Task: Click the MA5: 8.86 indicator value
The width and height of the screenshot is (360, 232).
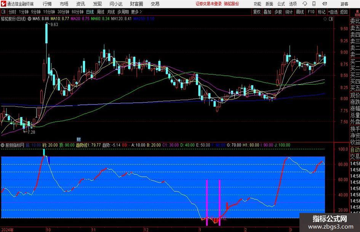Action: coord(41,19)
